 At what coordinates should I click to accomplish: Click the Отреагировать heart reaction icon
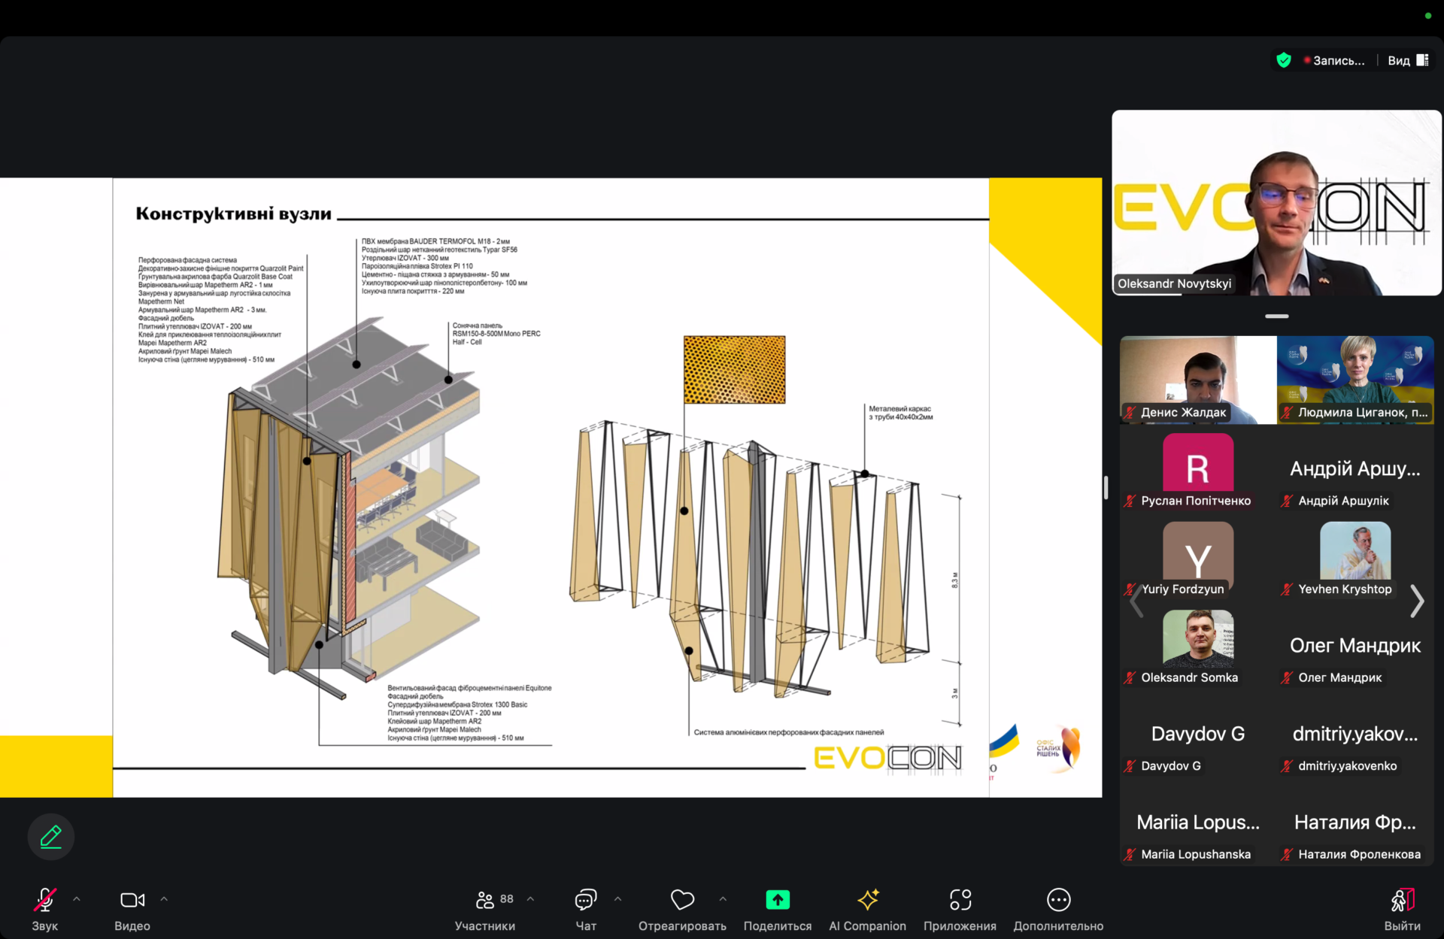pyautogui.click(x=682, y=900)
